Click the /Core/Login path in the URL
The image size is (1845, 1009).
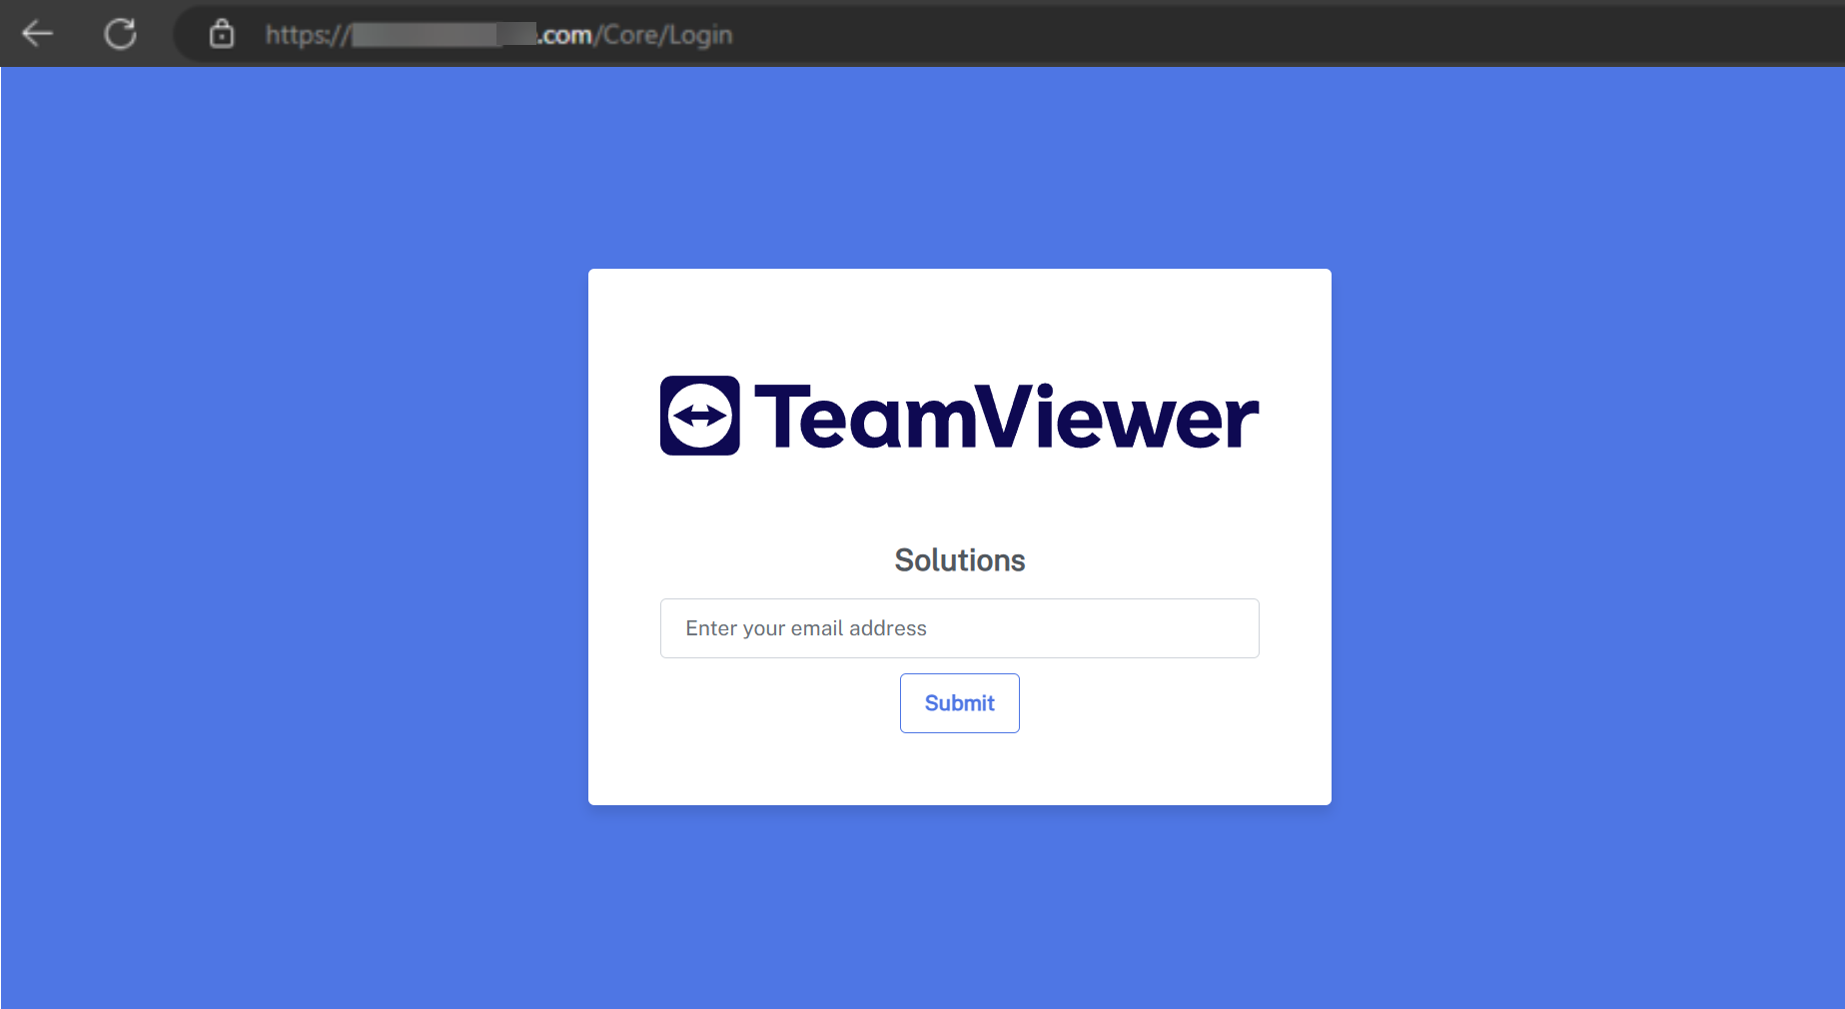(x=665, y=35)
